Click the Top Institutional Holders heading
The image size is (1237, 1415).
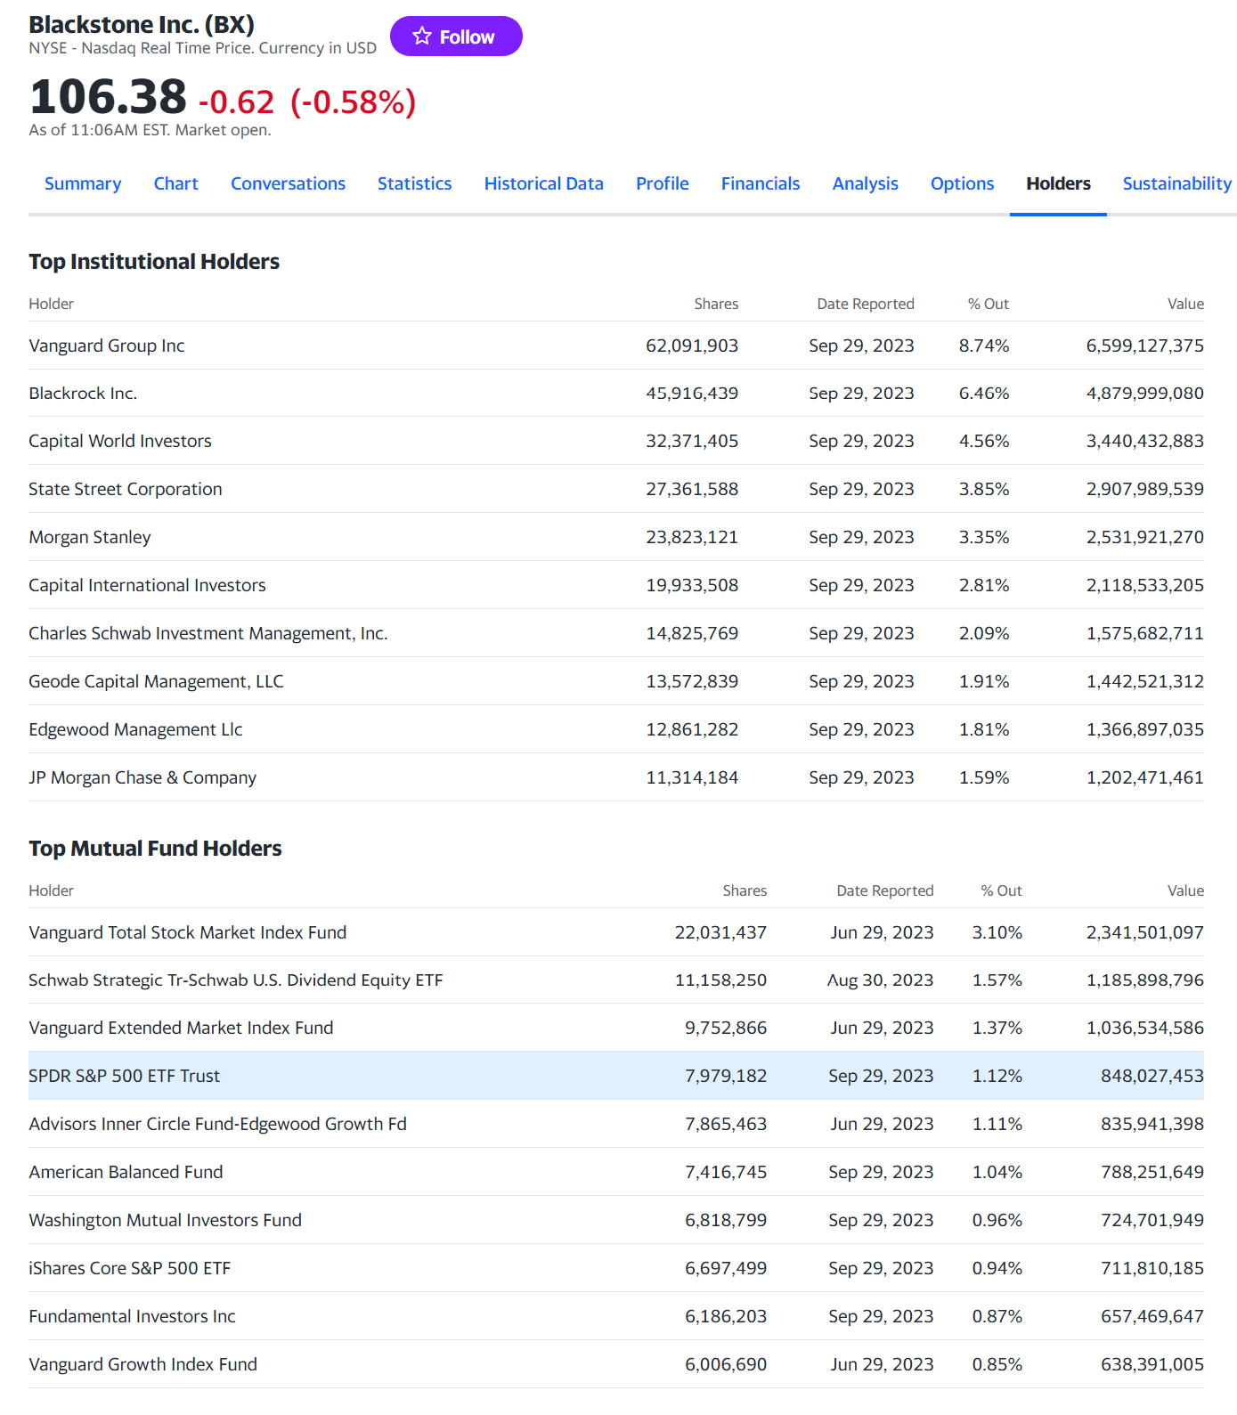tap(154, 262)
